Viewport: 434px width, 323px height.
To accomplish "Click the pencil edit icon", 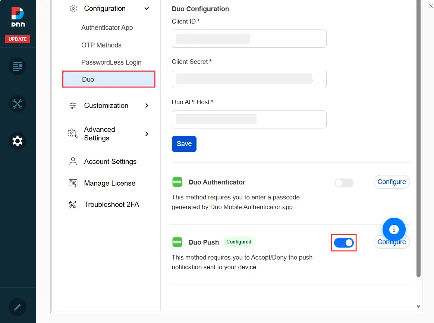I will (18, 307).
